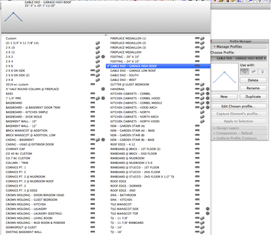
Task: Pick the HANDRAIL profile
Action: click(x=118, y=89)
